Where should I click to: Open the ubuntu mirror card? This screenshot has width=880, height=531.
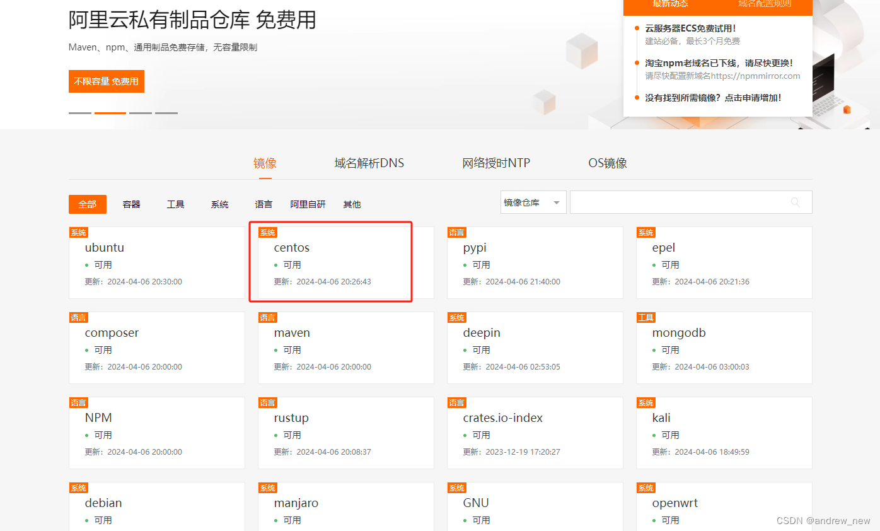tap(157, 262)
